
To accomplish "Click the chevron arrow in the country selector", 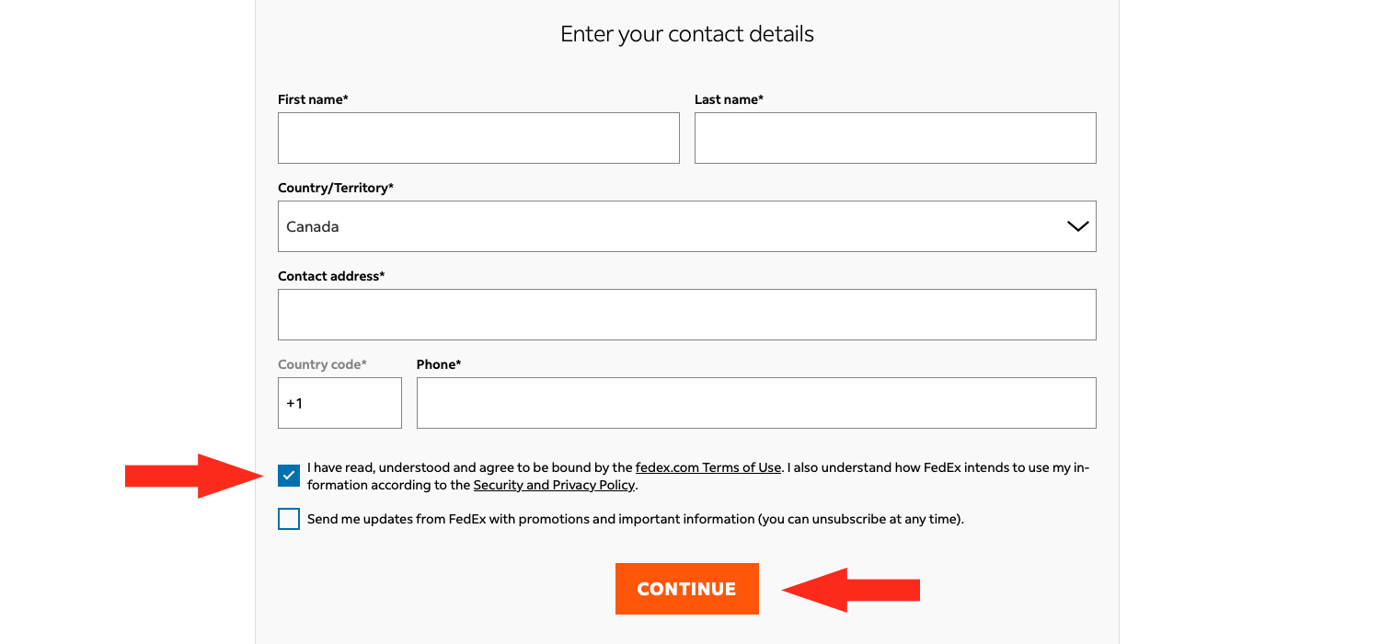I will tap(1077, 226).
